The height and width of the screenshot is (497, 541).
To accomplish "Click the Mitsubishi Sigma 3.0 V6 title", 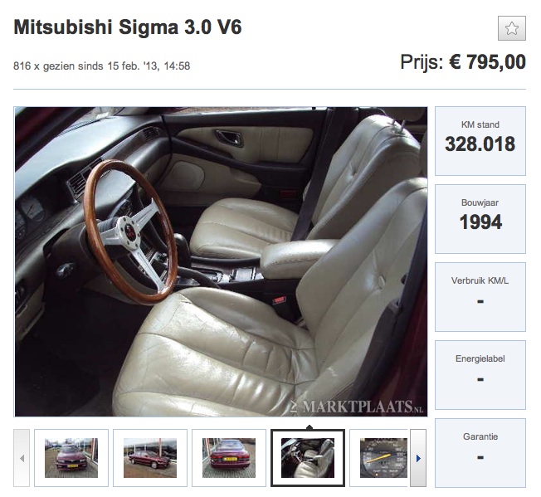I will [x=128, y=27].
